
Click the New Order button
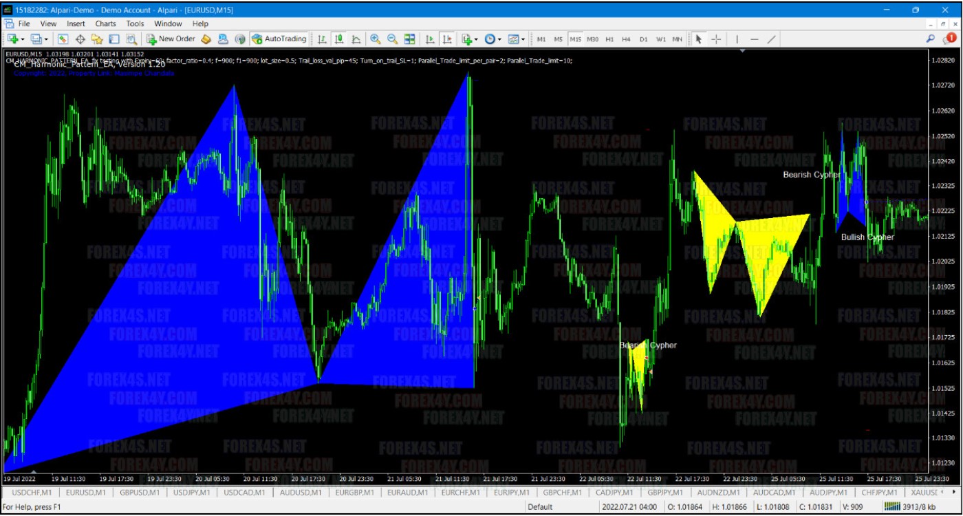[171, 39]
